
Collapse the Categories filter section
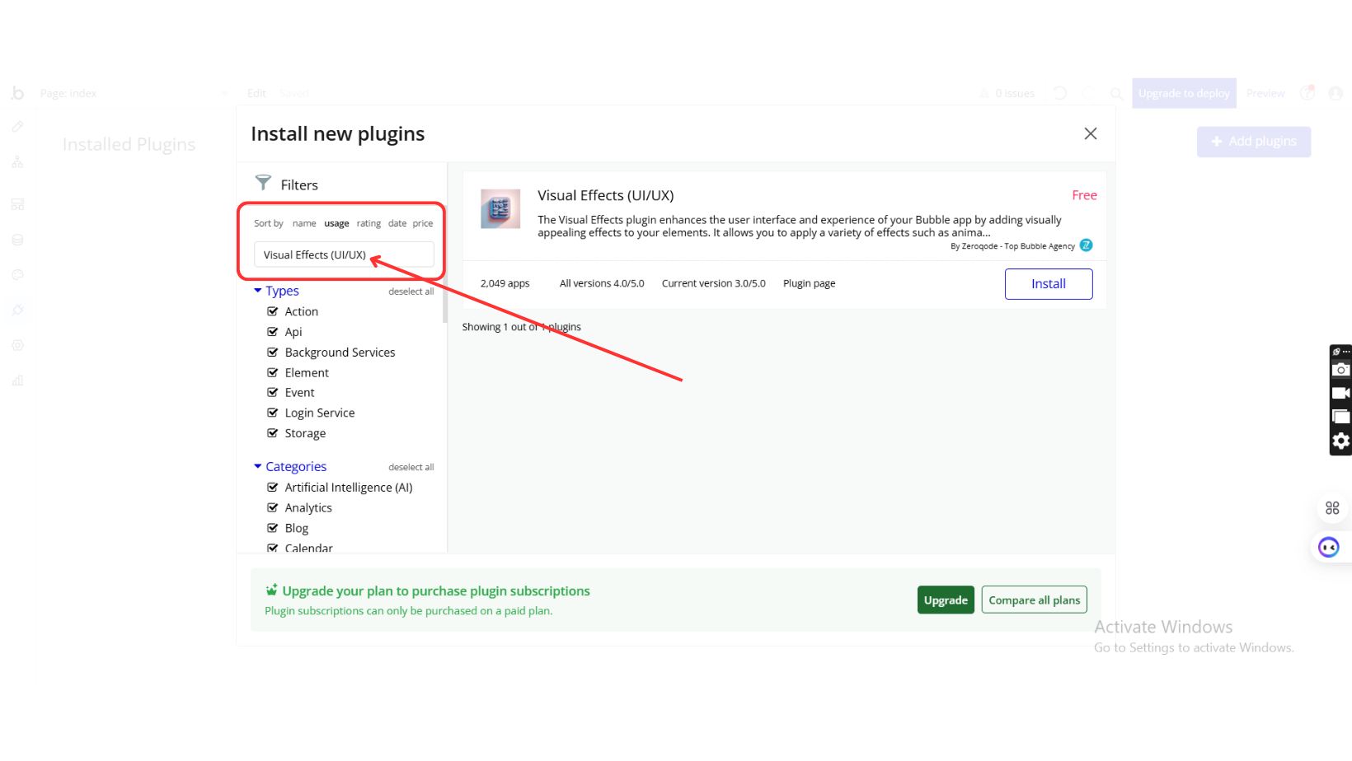coord(258,467)
